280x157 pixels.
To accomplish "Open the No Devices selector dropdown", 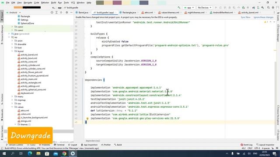I will (204, 8).
